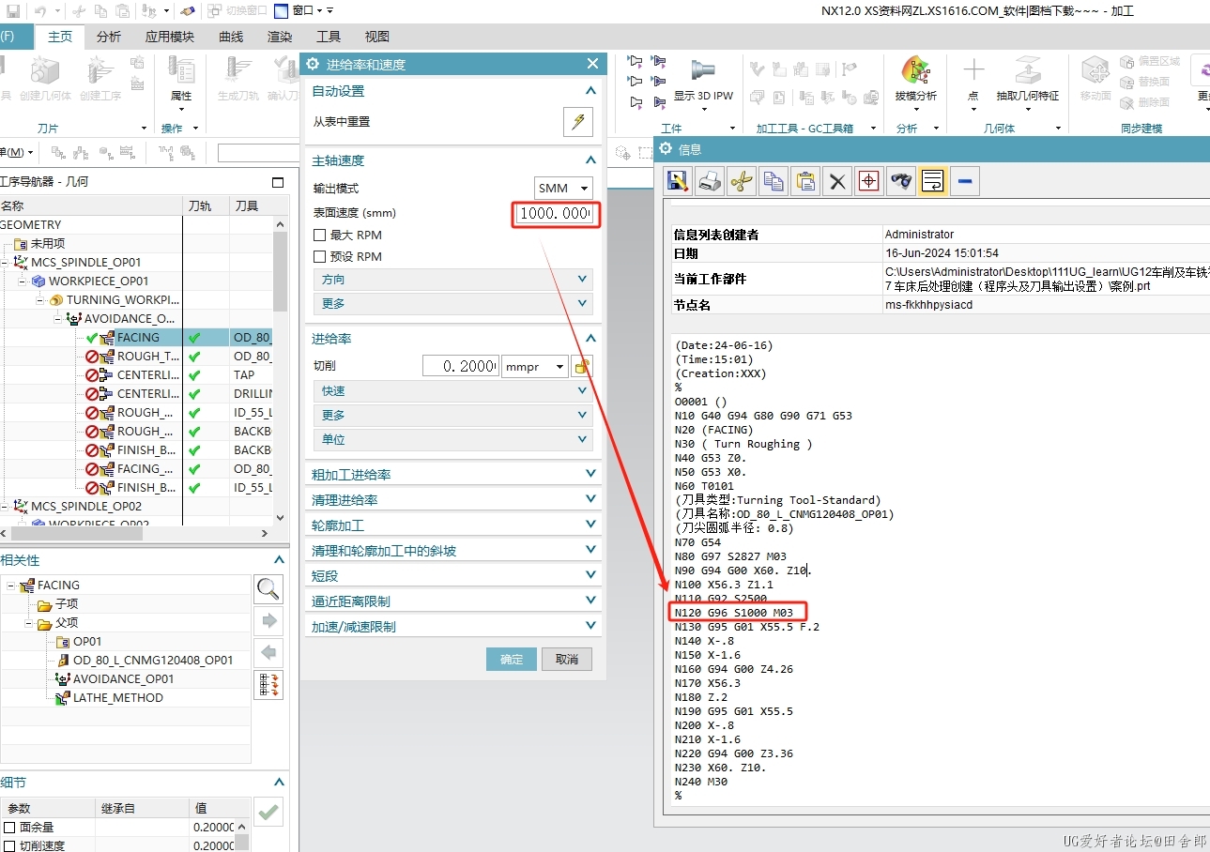Open the 应用模块 ribbon tab

(x=170, y=37)
